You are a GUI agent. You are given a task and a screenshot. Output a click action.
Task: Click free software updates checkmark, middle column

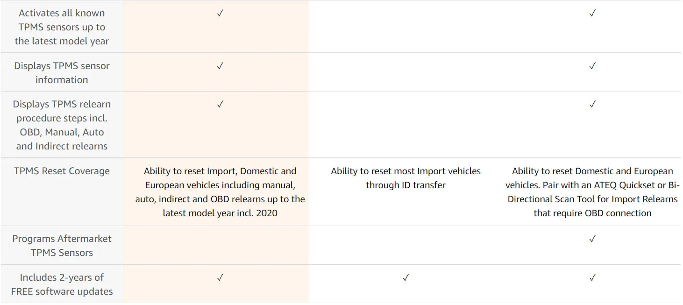tap(406, 277)
